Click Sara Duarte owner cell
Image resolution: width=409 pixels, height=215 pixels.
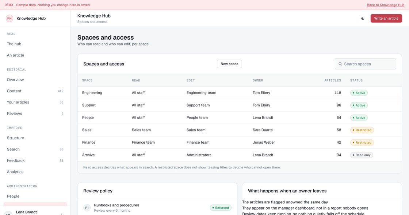tap(263, 130)
